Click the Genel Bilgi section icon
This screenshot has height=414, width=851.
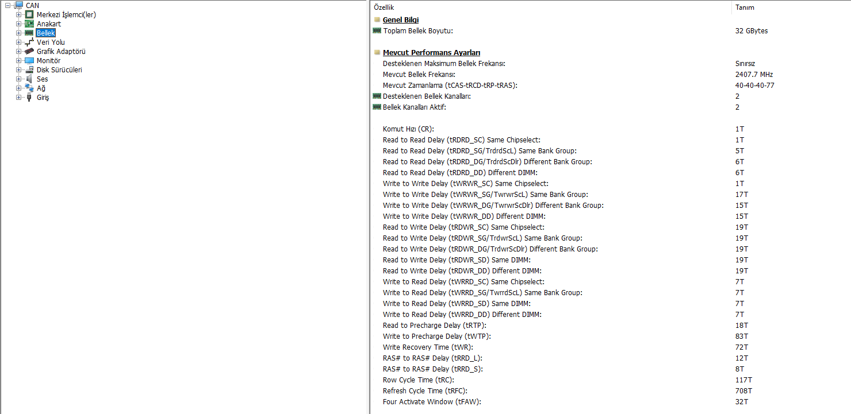377,20
